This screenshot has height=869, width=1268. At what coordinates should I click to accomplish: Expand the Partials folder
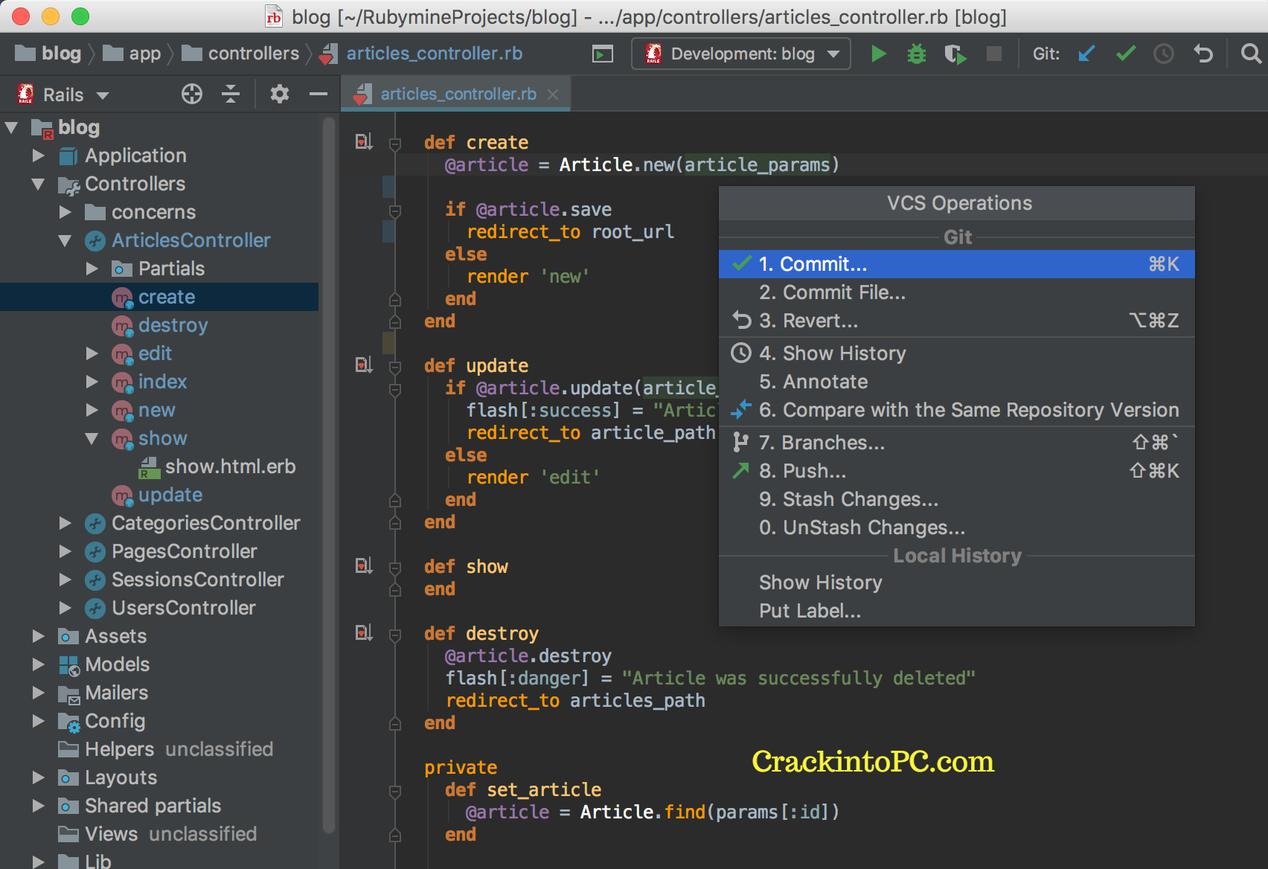tap(92, 269)
